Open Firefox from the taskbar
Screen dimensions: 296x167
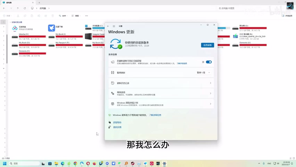coord(94,164)
